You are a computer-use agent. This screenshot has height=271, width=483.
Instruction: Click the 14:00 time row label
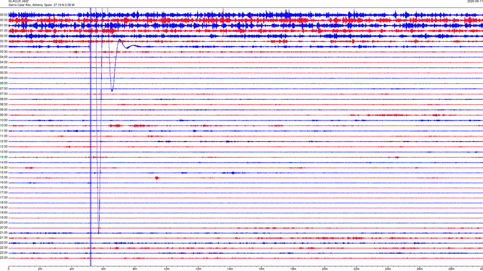click(x=4, y=162)
